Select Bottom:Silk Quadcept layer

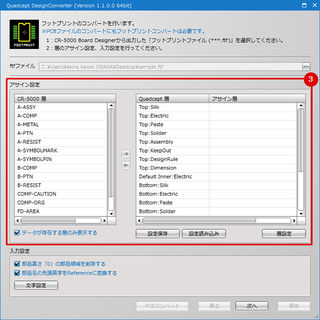click(217, 185)
